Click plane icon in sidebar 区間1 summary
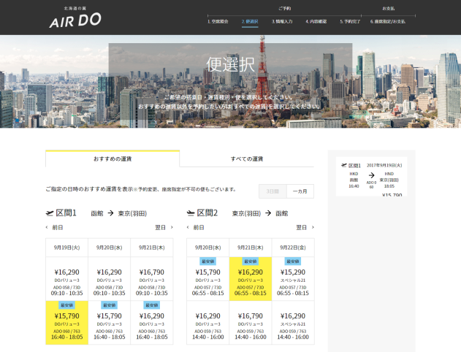 (x=344, y=166)
